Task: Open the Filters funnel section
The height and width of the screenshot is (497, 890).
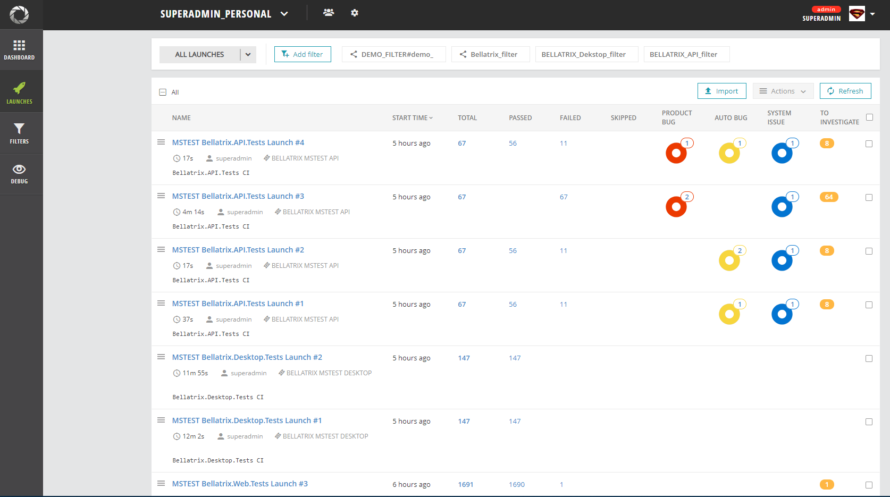Action: coord(19,133)
